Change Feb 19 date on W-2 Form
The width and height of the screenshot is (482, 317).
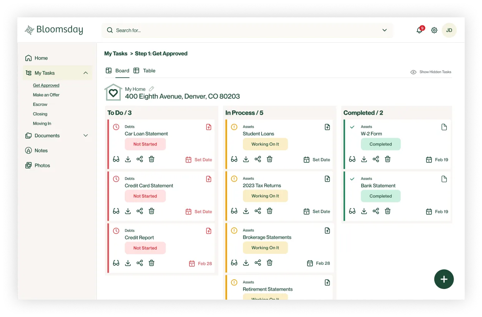coord(437,160)
